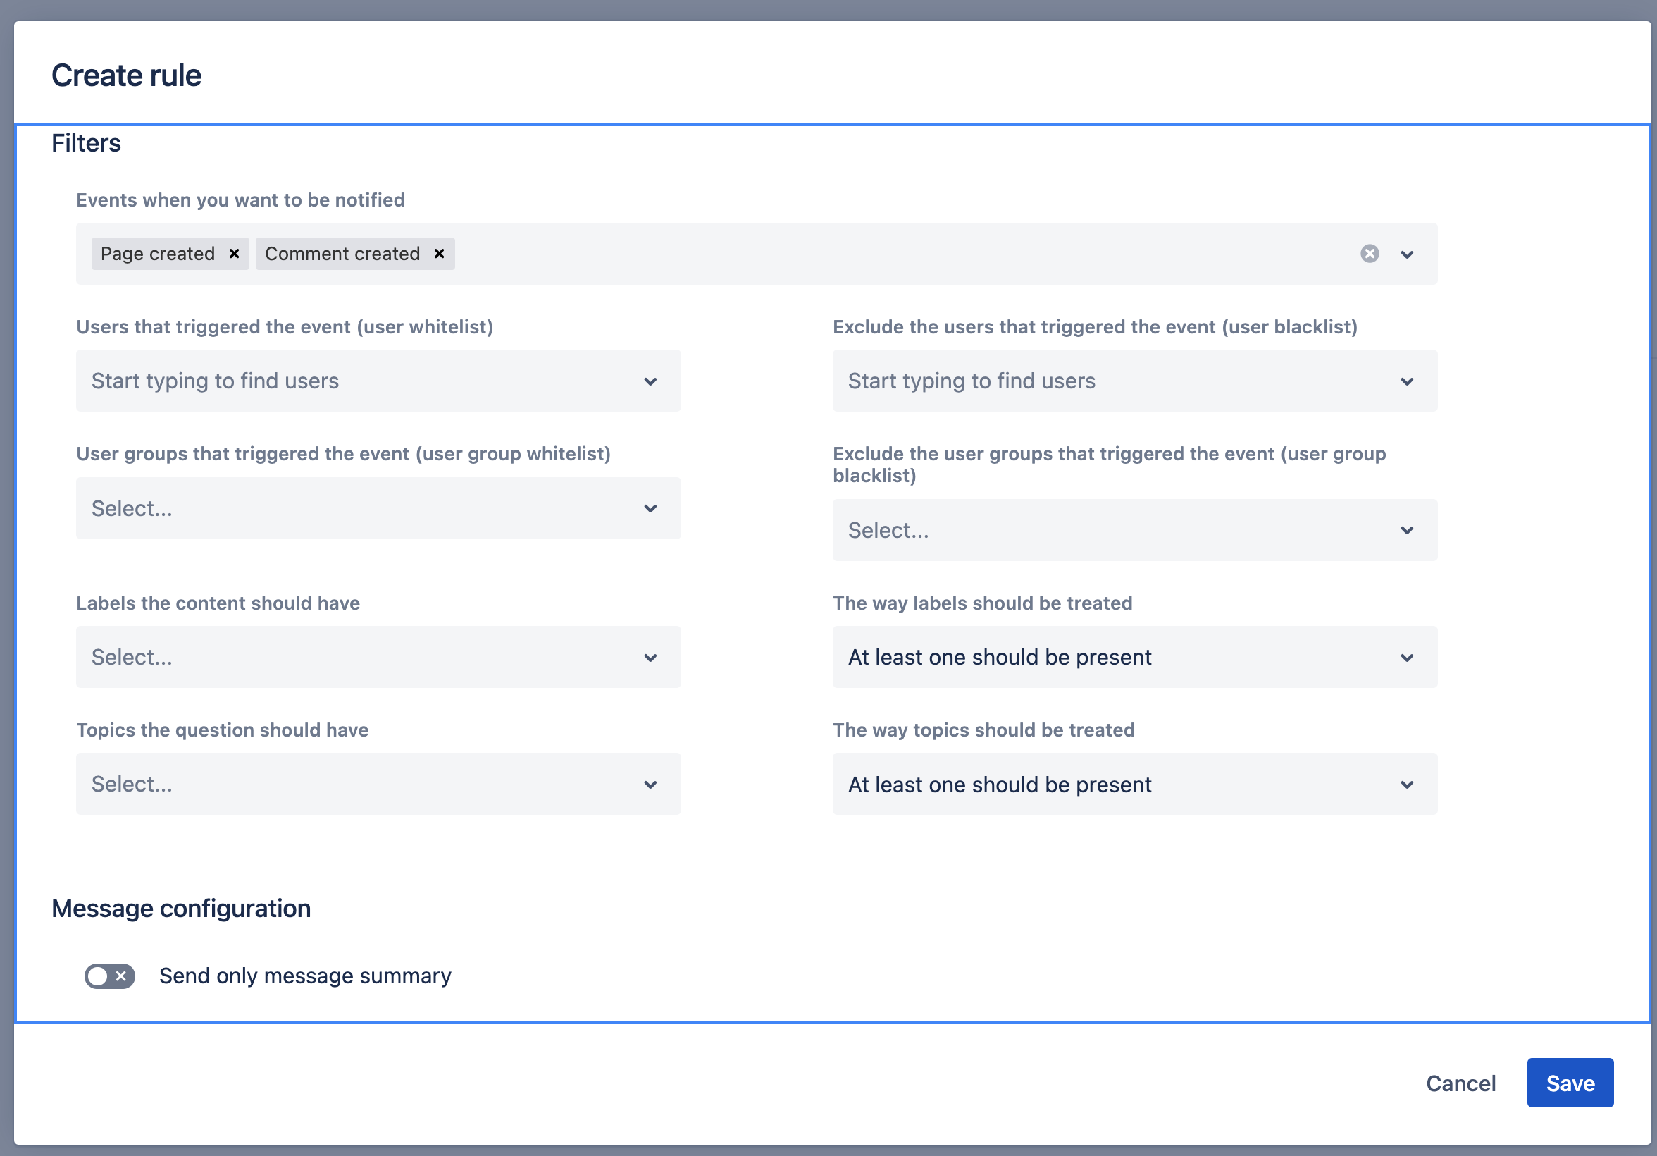Image resolution: width=1657 pixels, height=1156 pixels.
Task: Cancel rule creation
Action: (1460, 1083)
